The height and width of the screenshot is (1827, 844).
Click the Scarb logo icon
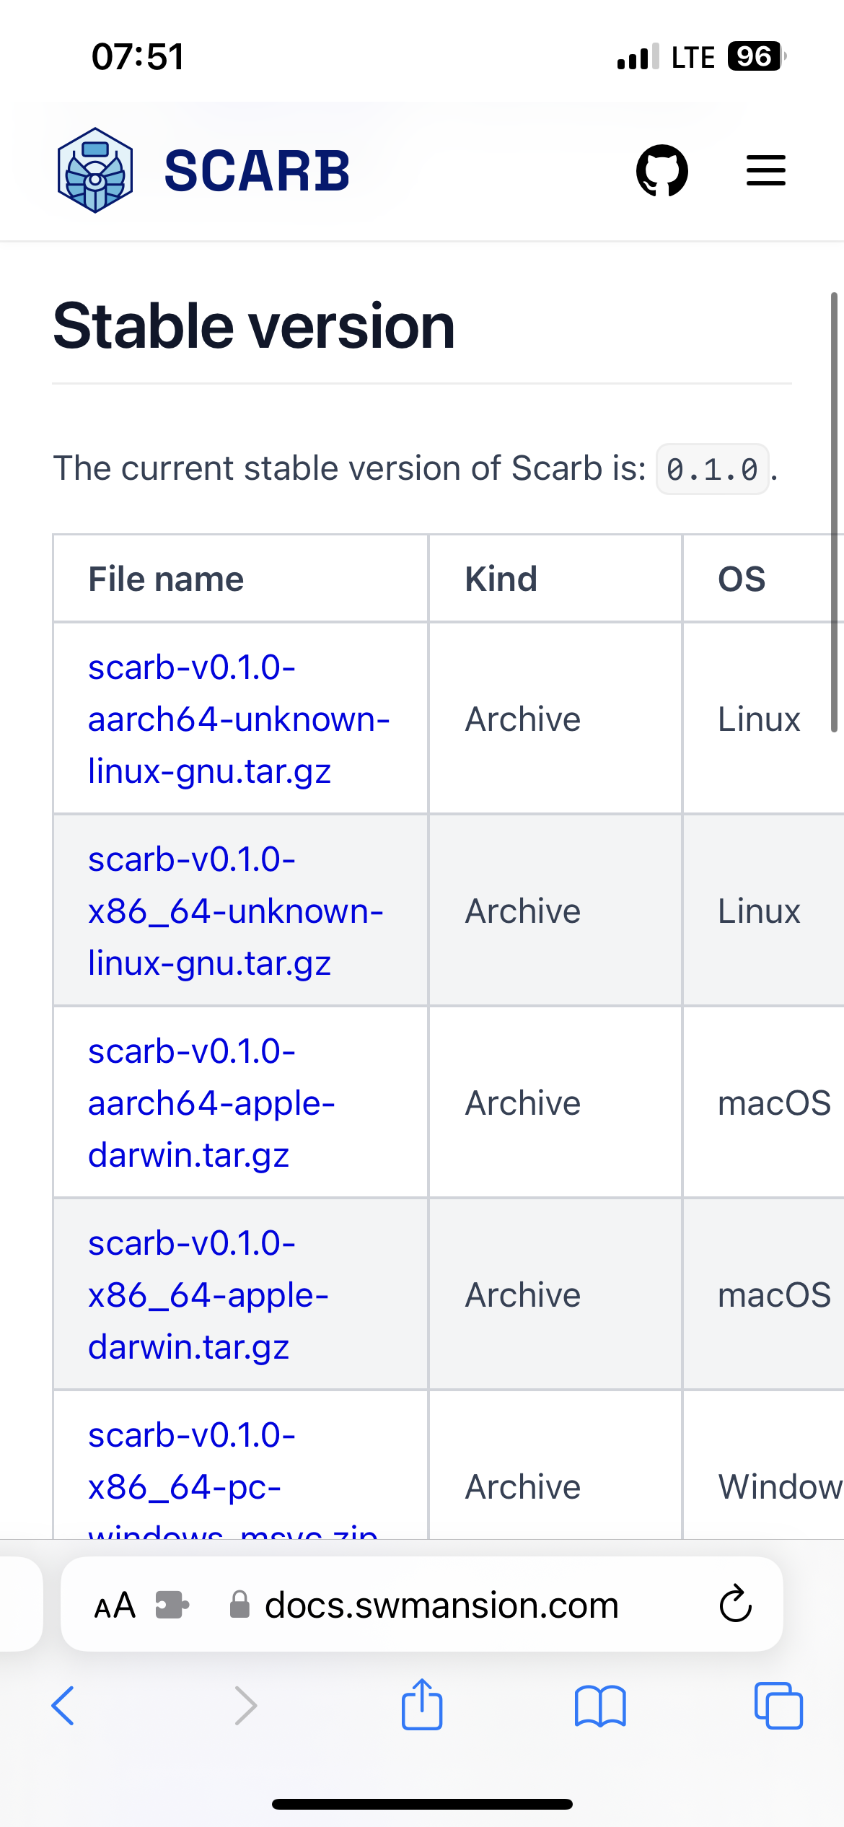pos(95,170)
